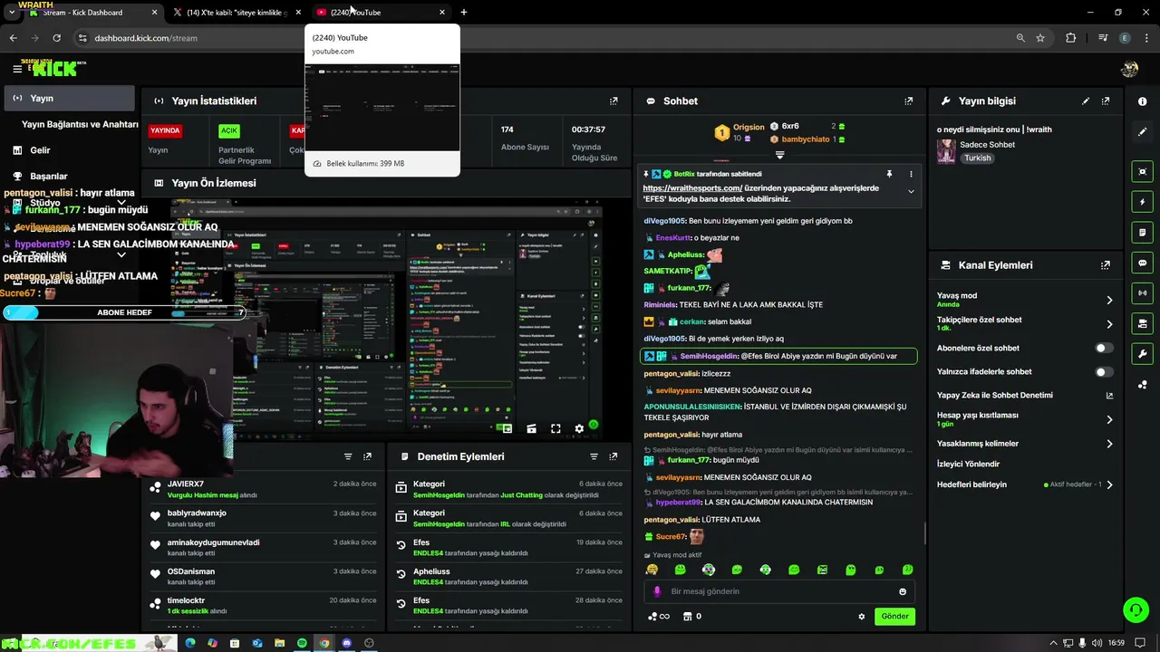Click İzleyici Yönlendir

click(968, 464)
